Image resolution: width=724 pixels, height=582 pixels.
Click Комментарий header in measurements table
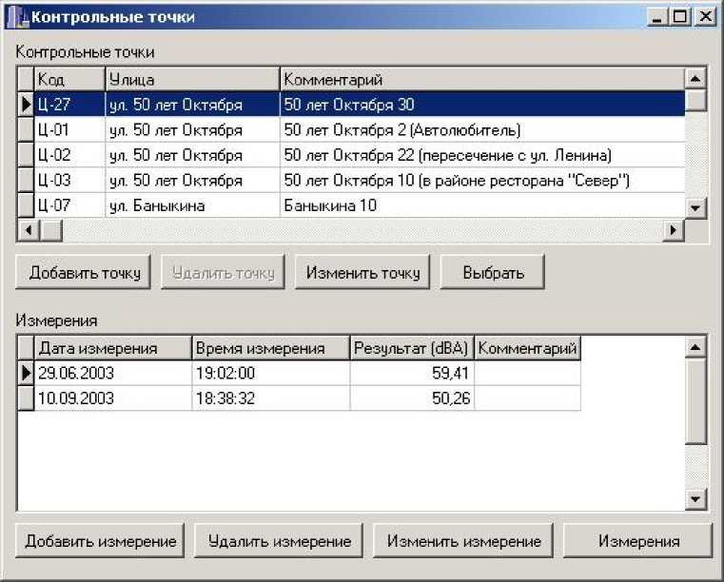point(527,348)
